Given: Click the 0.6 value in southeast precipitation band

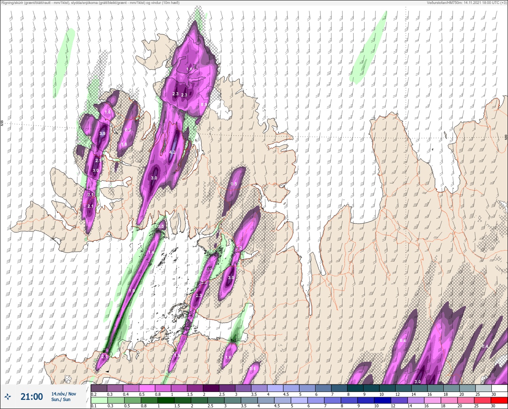Looking at the screenshot, I should [x=403, y=340].
